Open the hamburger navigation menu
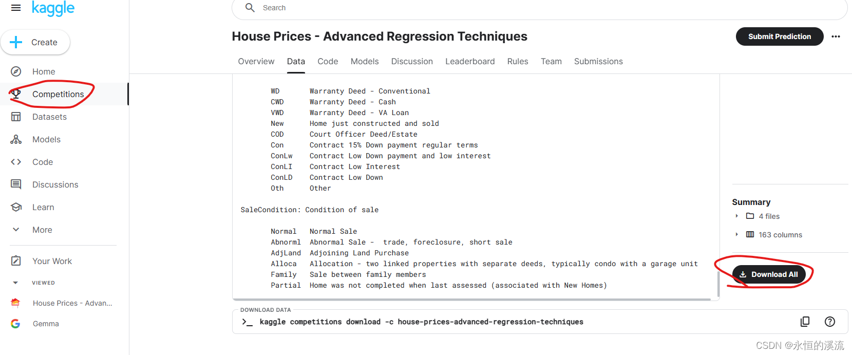 click(16, 8)
